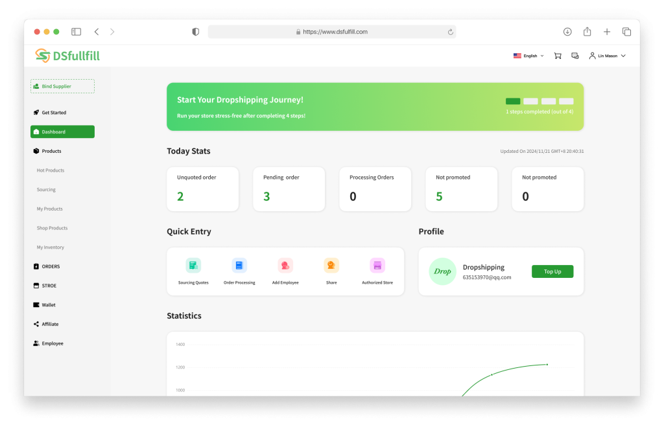Click the Top Up button
Viewport: 664px width, 425px height.
pos(552,271)
